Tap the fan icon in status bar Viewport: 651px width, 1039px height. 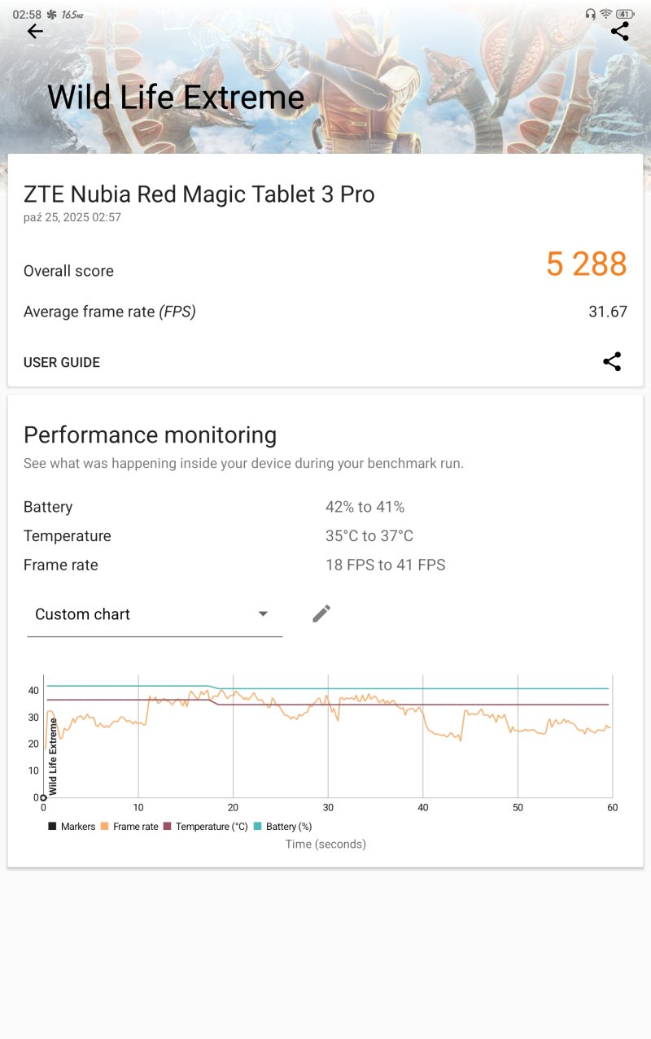[53, 15]
